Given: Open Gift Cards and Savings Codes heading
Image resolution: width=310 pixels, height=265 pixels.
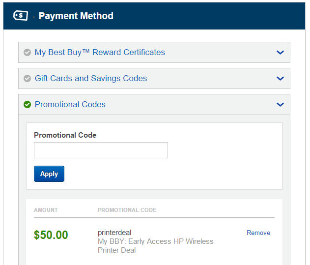Looking at the screenshot, I should (91, 78).
